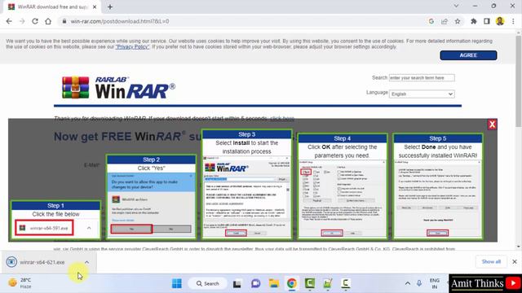522x293 pixels.
Task: Expand the tab search chevron
Action: (x=456, y=6)
